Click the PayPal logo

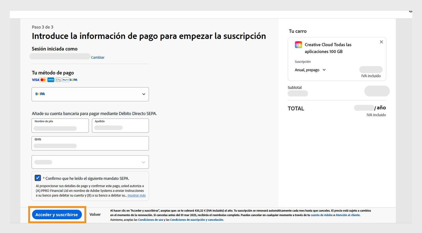(x=66, y=80)
